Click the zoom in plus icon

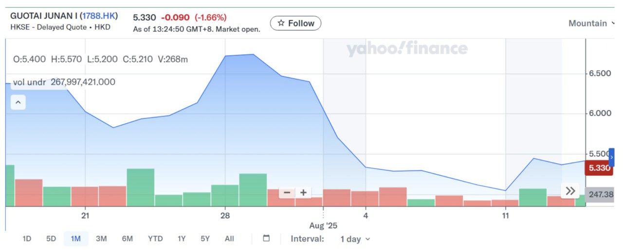tap(303, 193)
